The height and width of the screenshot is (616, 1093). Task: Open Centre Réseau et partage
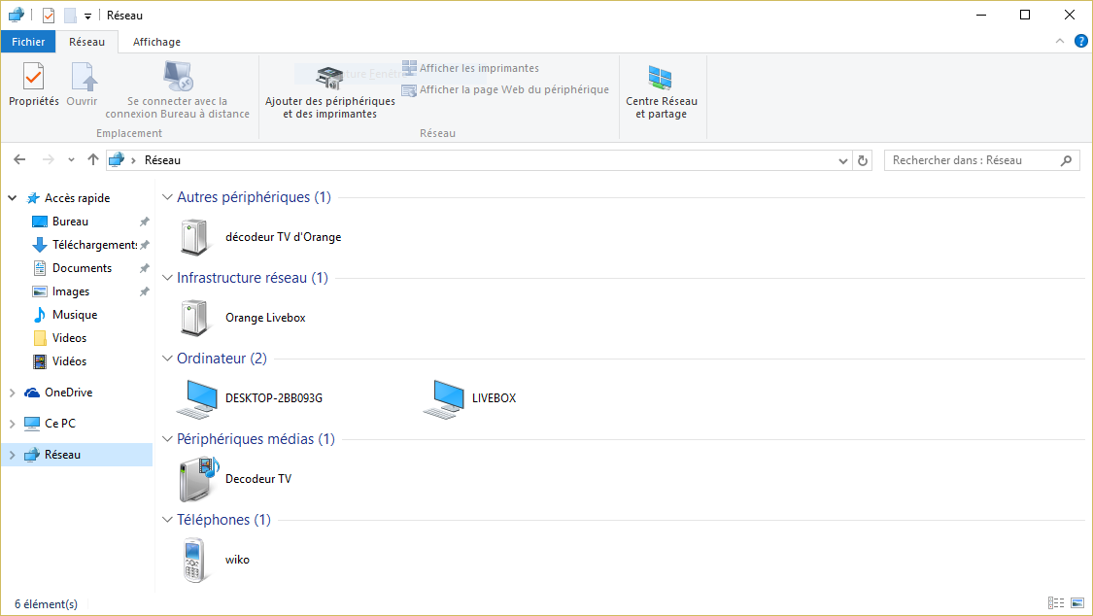[x=662, y=92]
